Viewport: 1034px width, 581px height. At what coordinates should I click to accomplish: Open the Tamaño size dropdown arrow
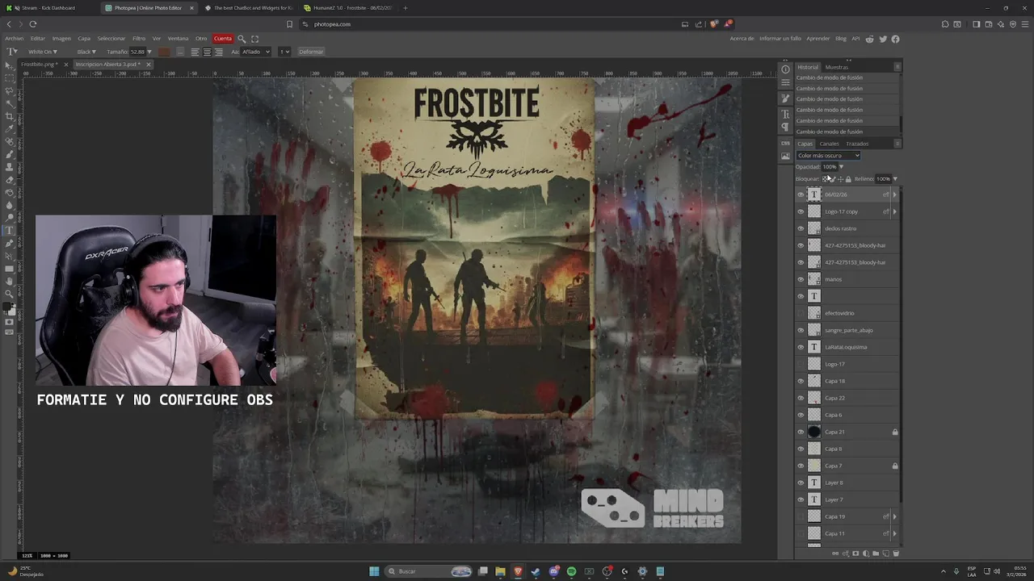pyautogui.click(x=149, y=52)
